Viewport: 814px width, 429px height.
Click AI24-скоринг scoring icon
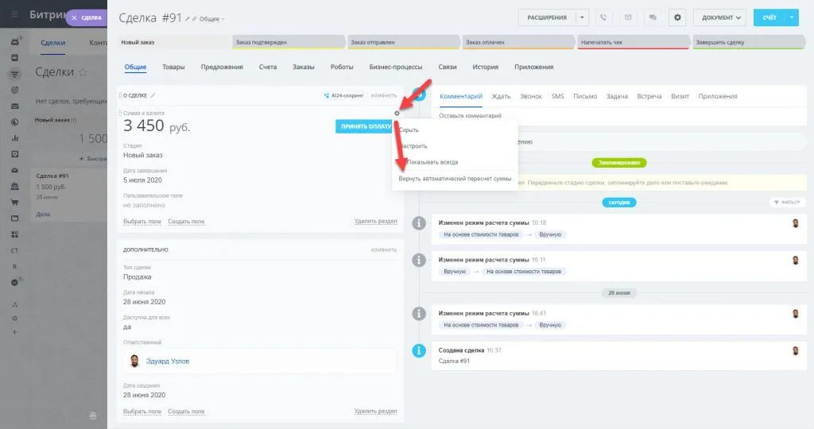pyautogui.click(x=327, y=95)
